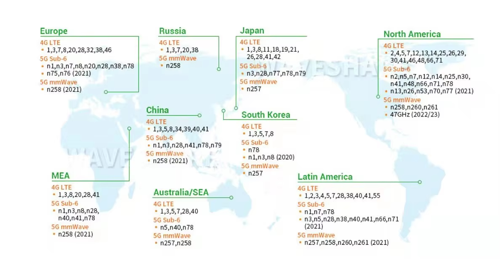Click the North America map marker circle
The image size is (500, 259).
pyautogui.click(x=378, y=97)
